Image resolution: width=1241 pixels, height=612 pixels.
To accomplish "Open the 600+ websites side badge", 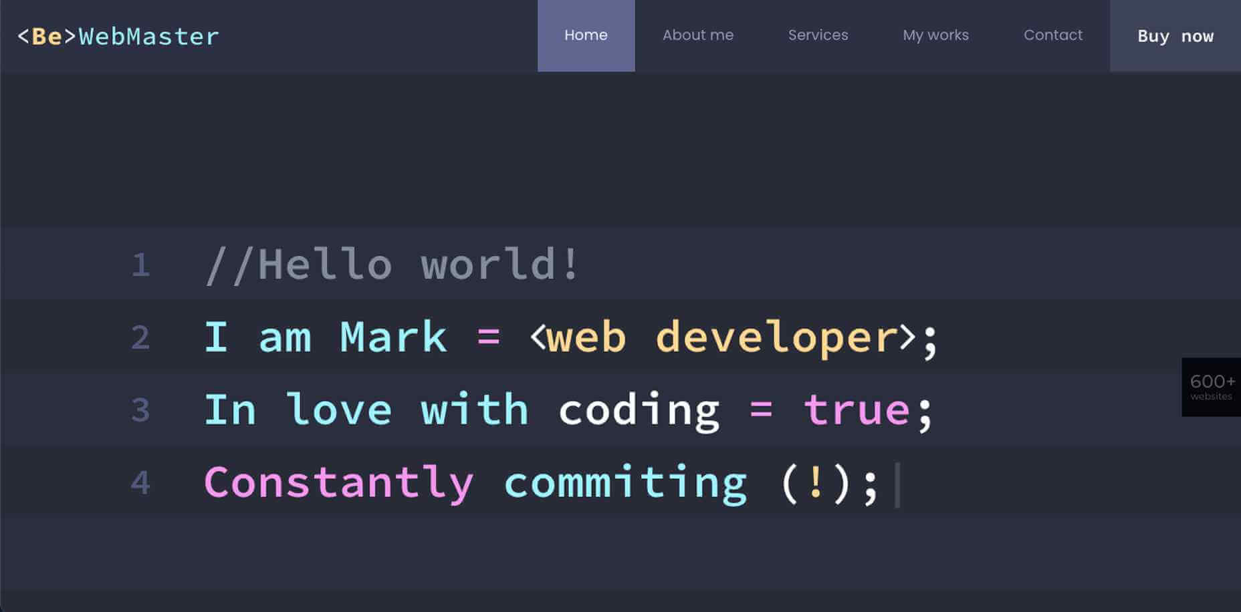I will click(x=1211, y=387).
